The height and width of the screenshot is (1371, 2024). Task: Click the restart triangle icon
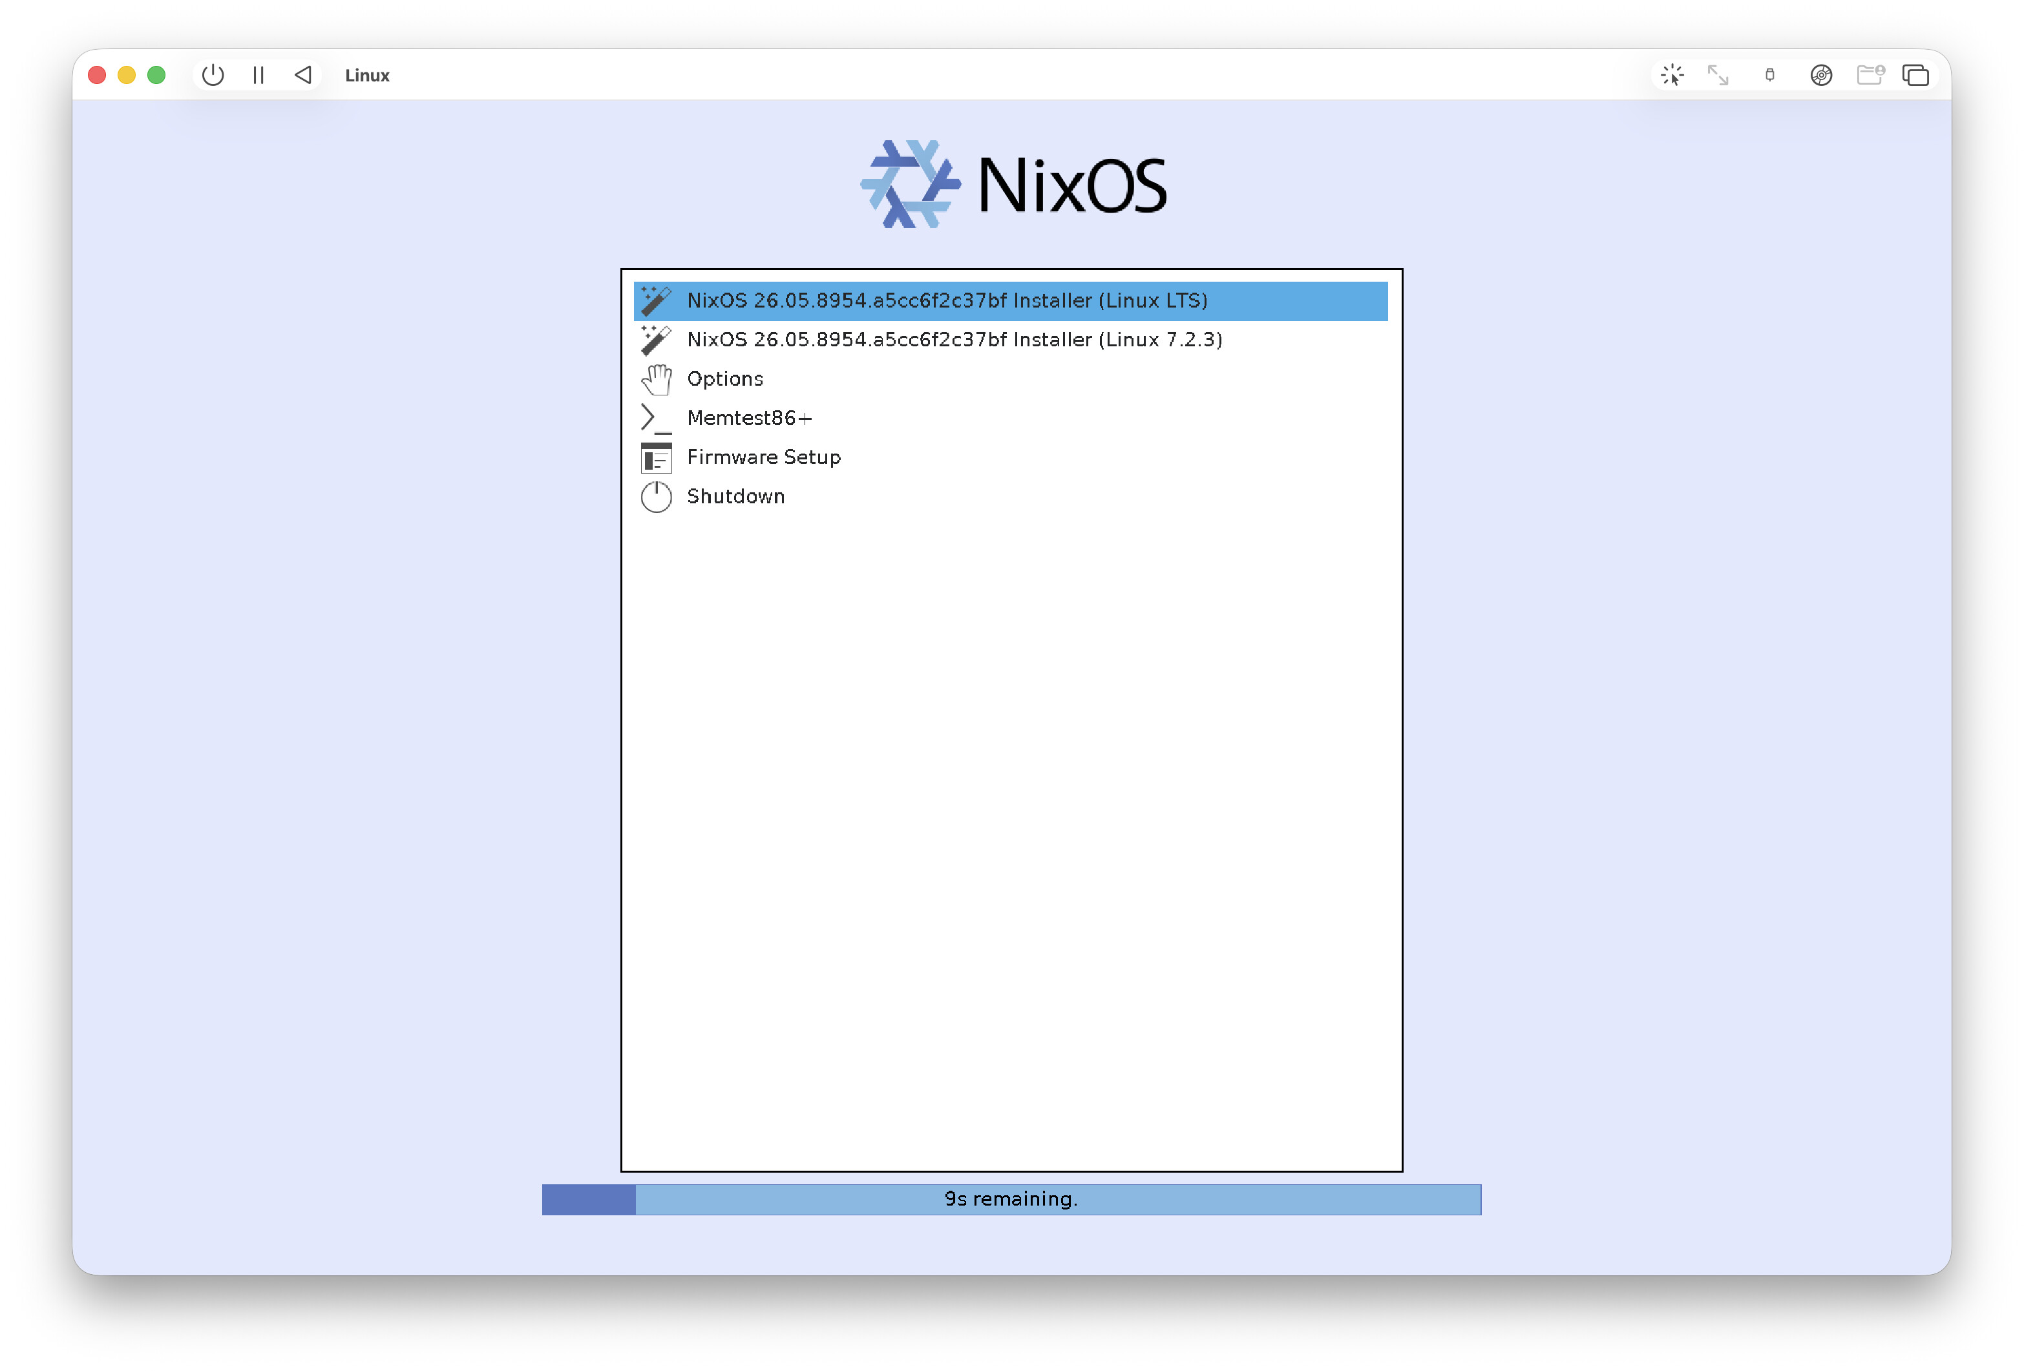pyautogui.click(x=303, y=75)
